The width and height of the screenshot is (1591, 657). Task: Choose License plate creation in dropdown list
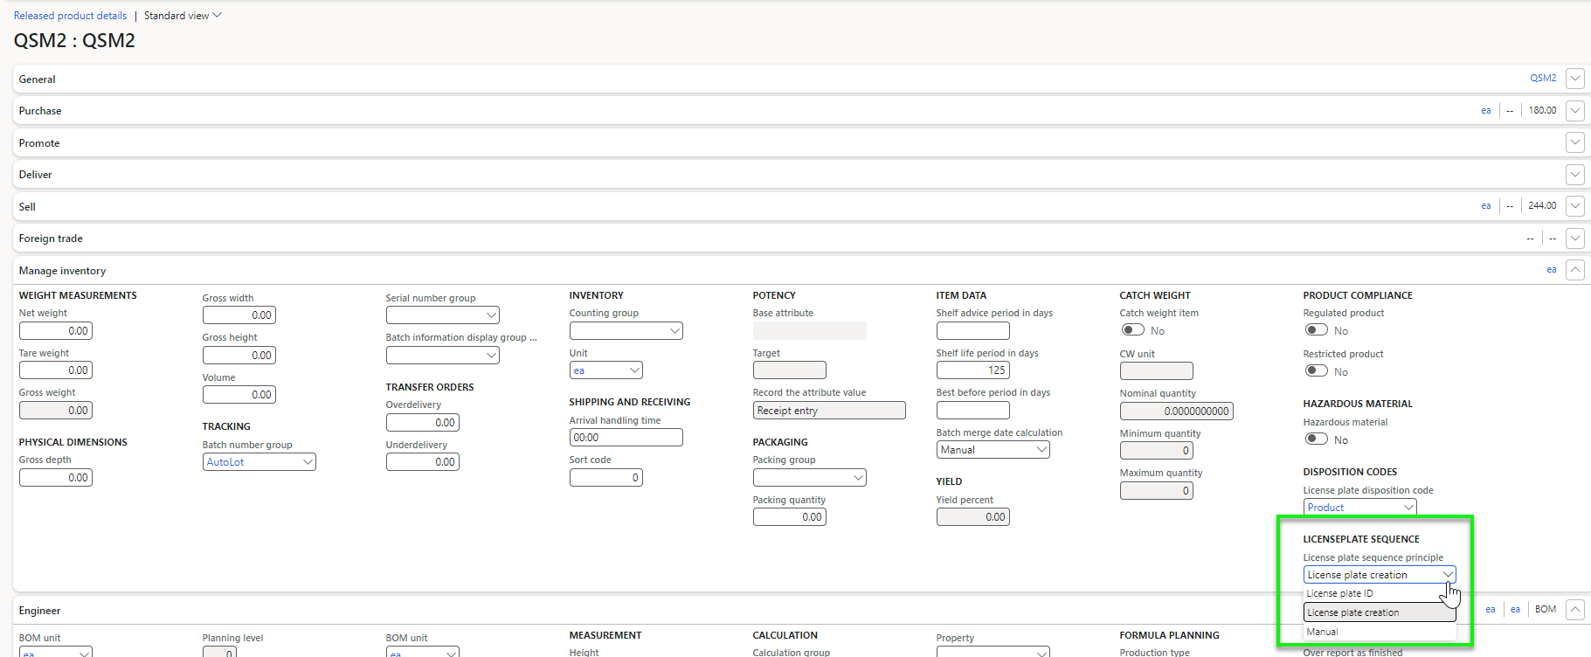point(1380,612)
